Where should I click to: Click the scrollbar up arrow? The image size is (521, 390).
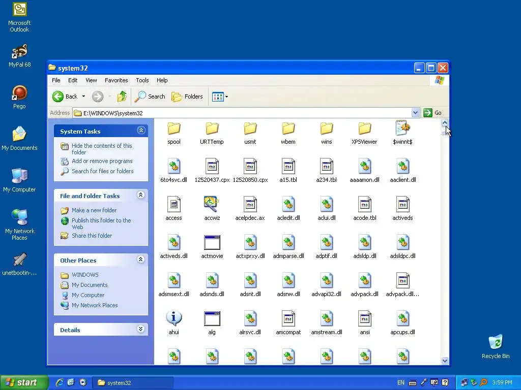point(445,123)
